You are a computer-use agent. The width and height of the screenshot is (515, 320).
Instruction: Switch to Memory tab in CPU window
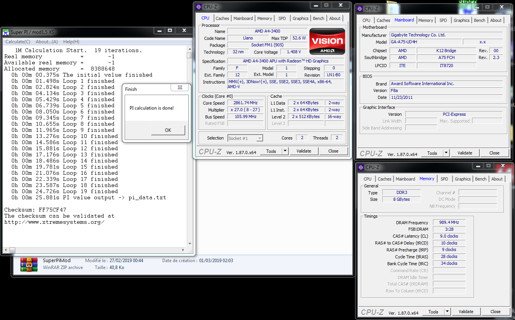265,18
